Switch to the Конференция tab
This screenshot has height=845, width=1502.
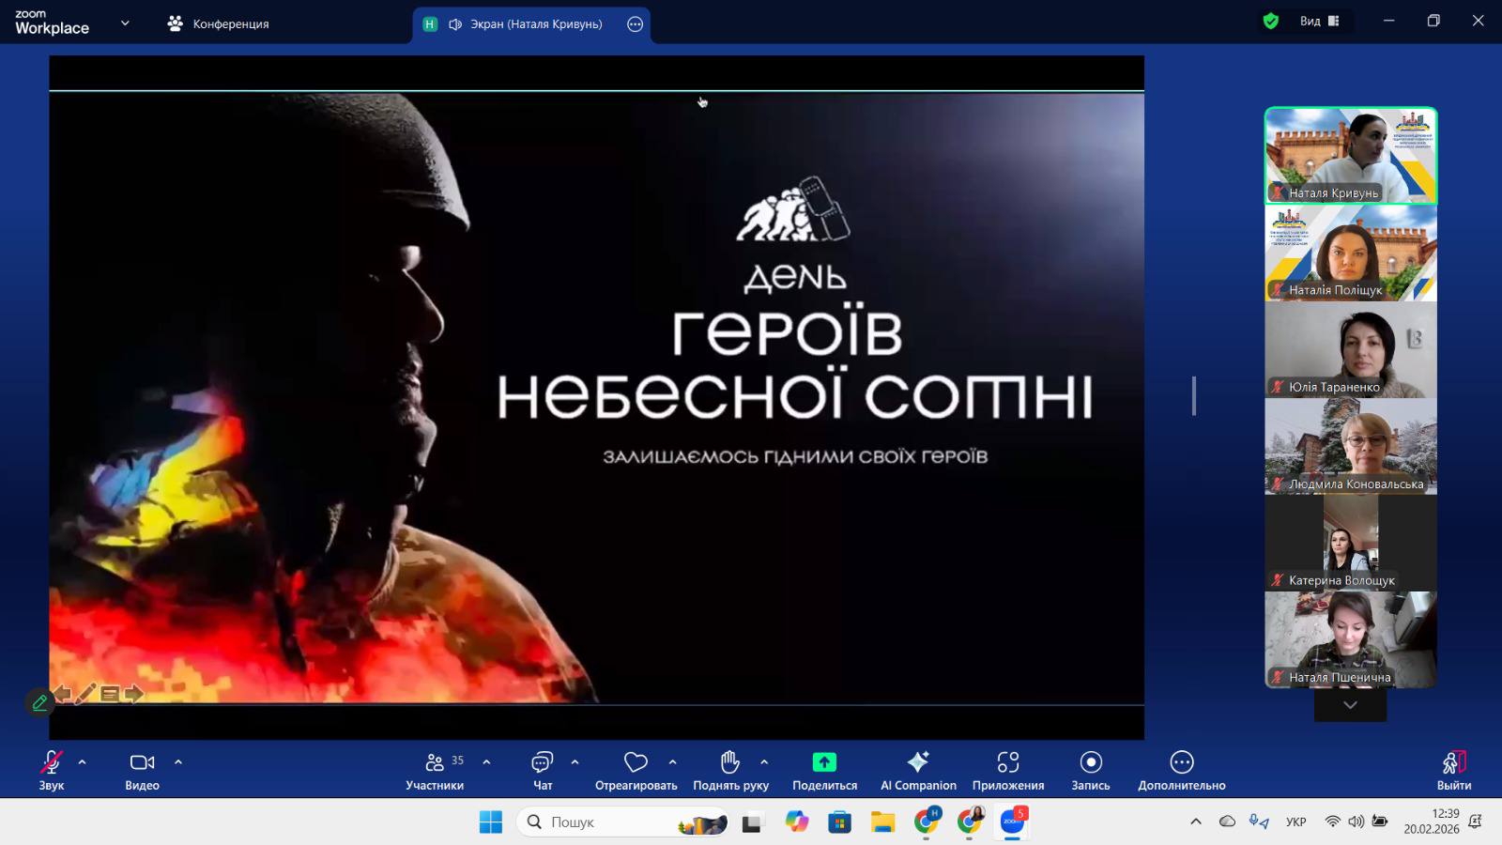pyautogui.click(x=219, y=24)
